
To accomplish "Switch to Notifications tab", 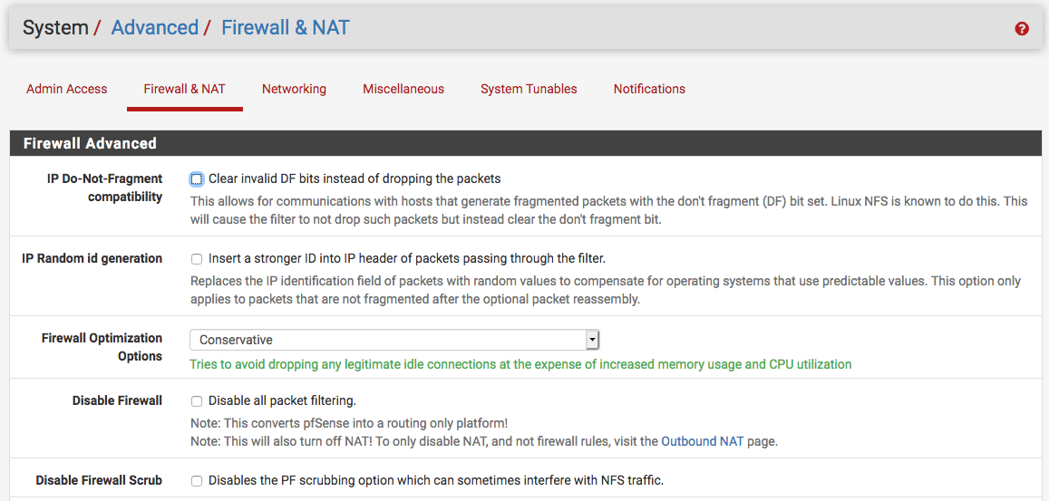I will 649,89.
